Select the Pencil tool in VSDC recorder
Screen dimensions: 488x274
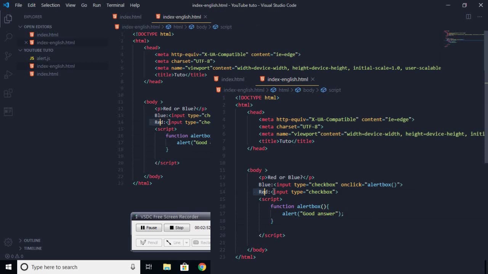coord(149,242)
